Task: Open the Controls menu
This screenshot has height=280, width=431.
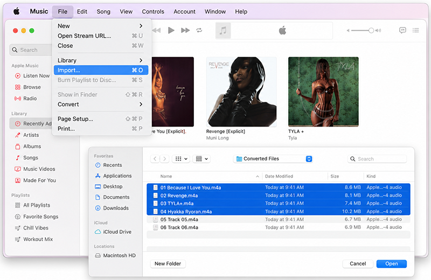Action: coord(153,11)
